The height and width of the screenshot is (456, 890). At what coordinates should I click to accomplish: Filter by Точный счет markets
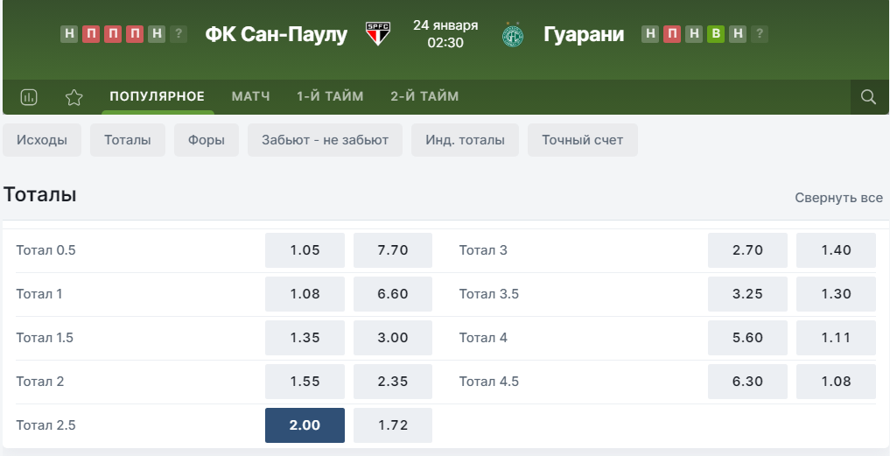pos(582,140)
